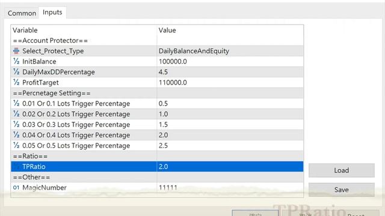Screen dimensions: 385x216
Task: Click the ==Account Protector== section row
Action: (x=157, y=40)
